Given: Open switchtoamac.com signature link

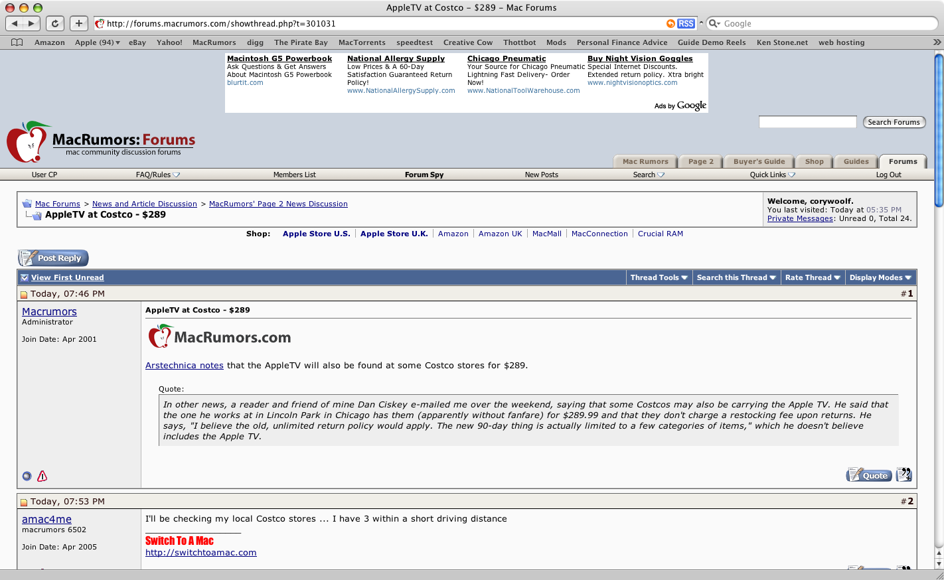Looking at the screenshot, I should pyautogui.click(x=201, y=552).
